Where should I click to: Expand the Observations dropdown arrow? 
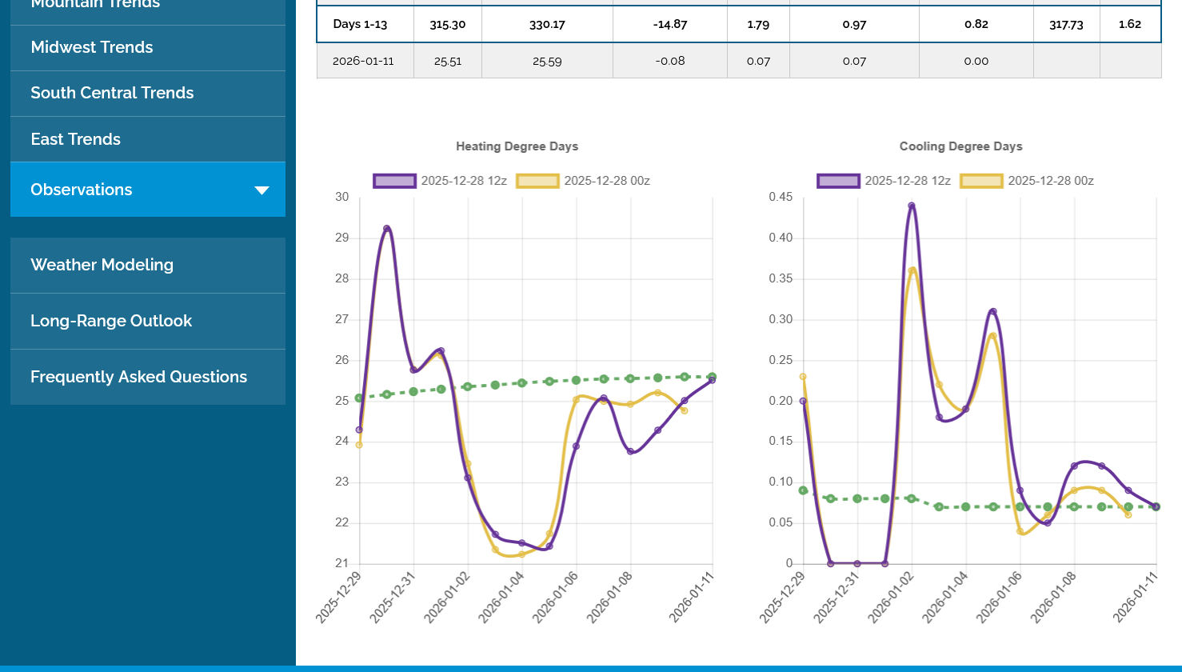coord(262,190)
